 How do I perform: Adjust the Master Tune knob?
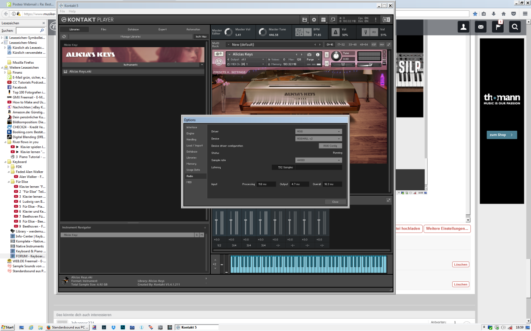click(263, 32)
